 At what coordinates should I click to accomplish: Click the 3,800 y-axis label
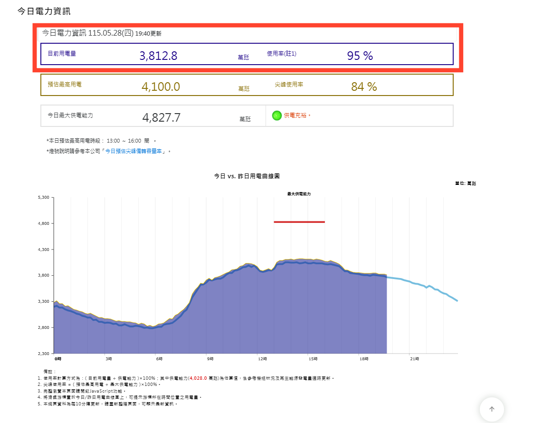(44, 276)
